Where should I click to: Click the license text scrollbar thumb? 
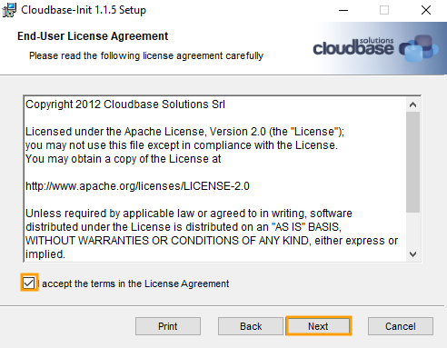(x=412, y=162)
